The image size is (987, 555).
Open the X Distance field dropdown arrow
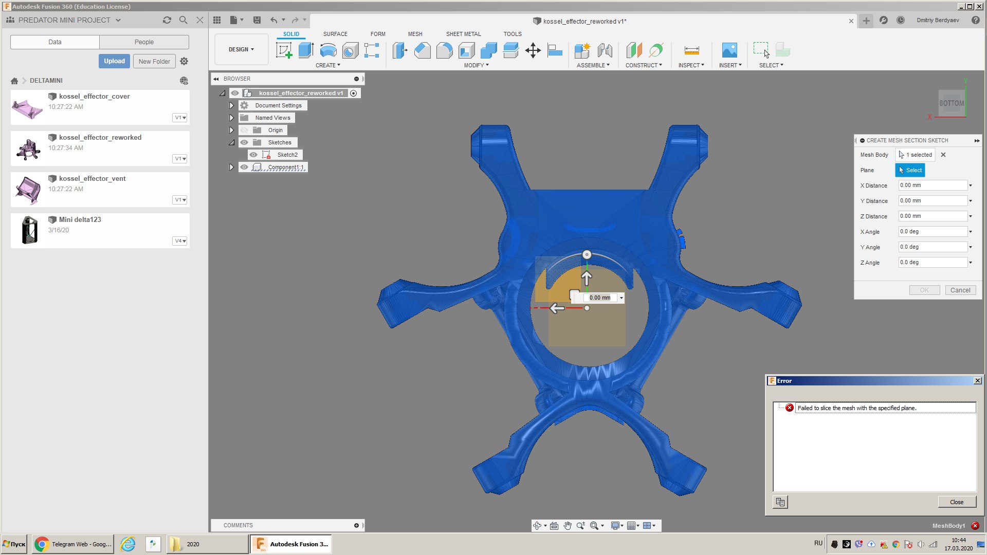click(x=971, y=186)
